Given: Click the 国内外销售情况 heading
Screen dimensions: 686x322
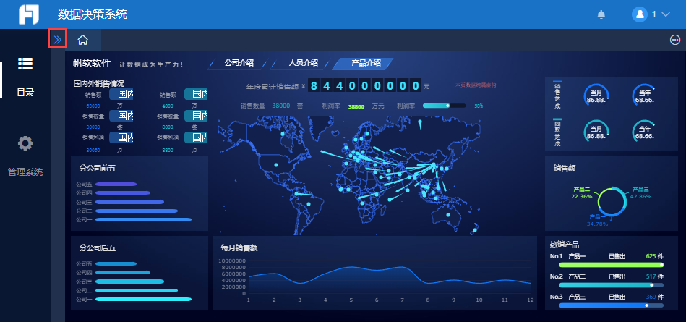Looking at the screenshot, I should point(99,83).
